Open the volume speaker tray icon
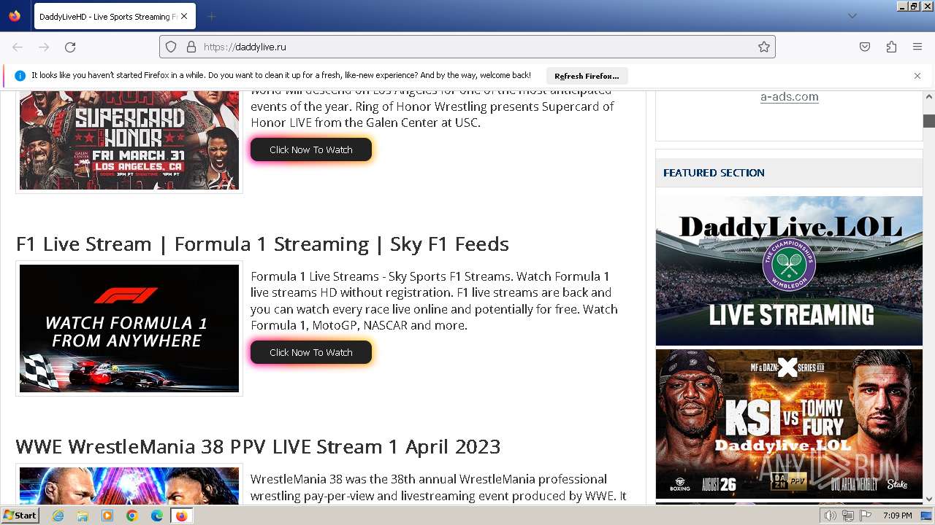Screen dimensions: 935x525 pyautogui.click(x=831, y=516)
